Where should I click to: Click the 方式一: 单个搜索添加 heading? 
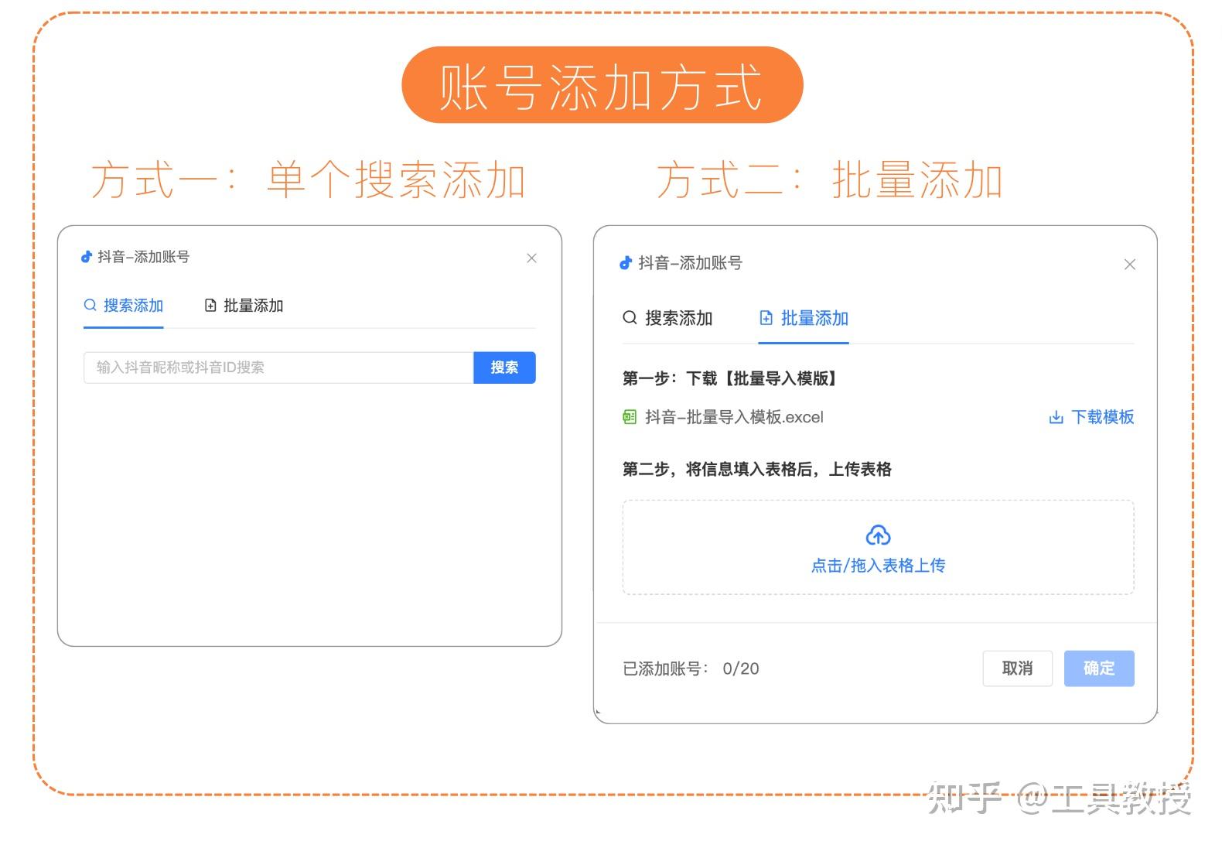[x=309, y=180]
